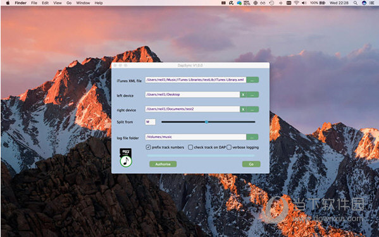Enable check track on DAP option
Screen dimensions: 379x237
190,147
